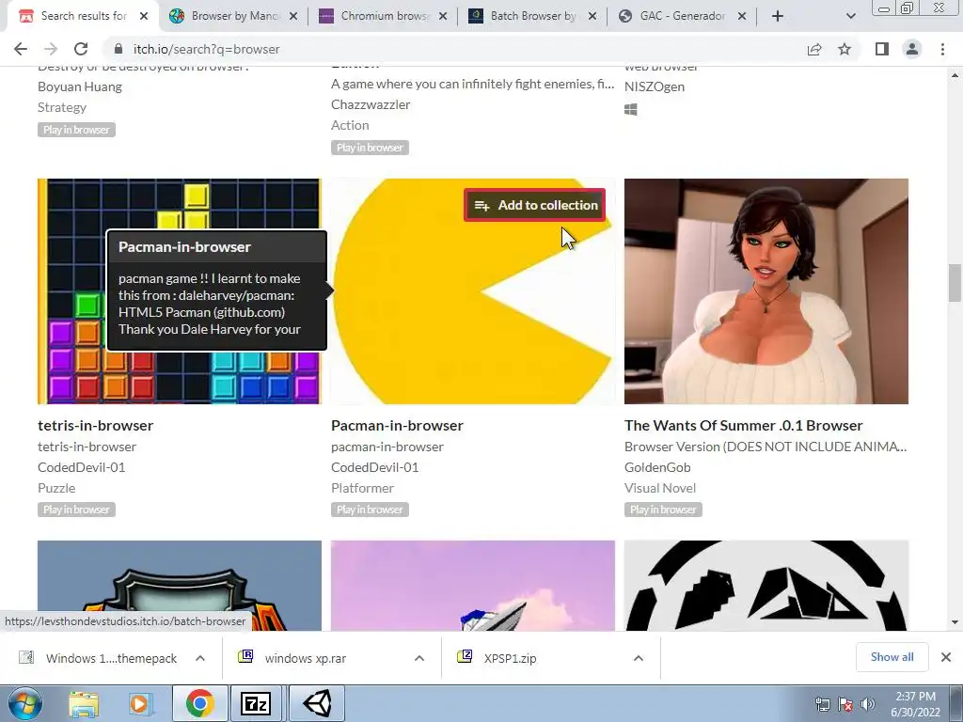Switch to the 'GAC - Generador' tab
This screenshot has width=963, height=722.
click(682, 16)
